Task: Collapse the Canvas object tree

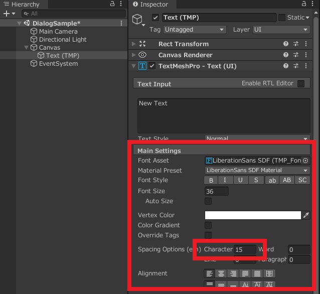Action: point(26,48)
